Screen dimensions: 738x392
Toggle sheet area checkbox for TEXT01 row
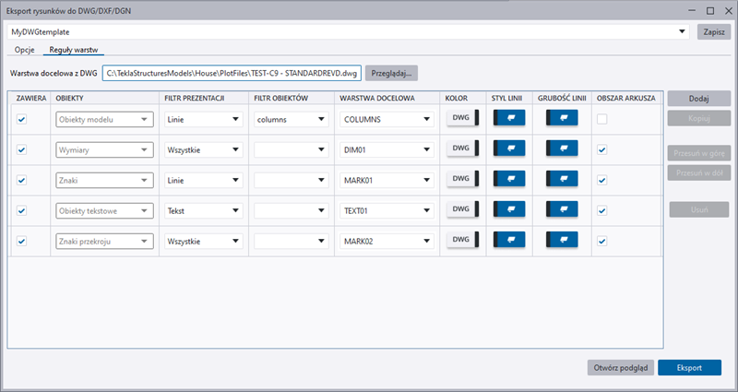(601, 210)
